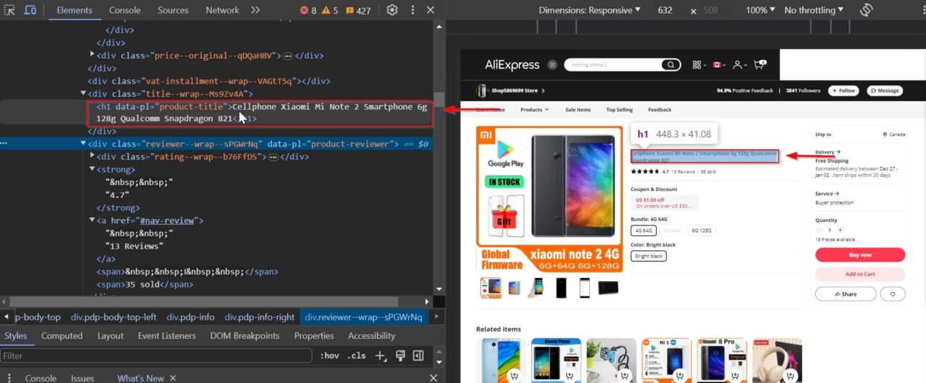Decrease quantity with the minus button
This screenshot has width=926, height=383.
tap(820, 230)
